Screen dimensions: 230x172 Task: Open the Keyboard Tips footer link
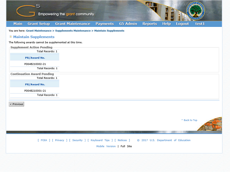[x=100, y=140]
